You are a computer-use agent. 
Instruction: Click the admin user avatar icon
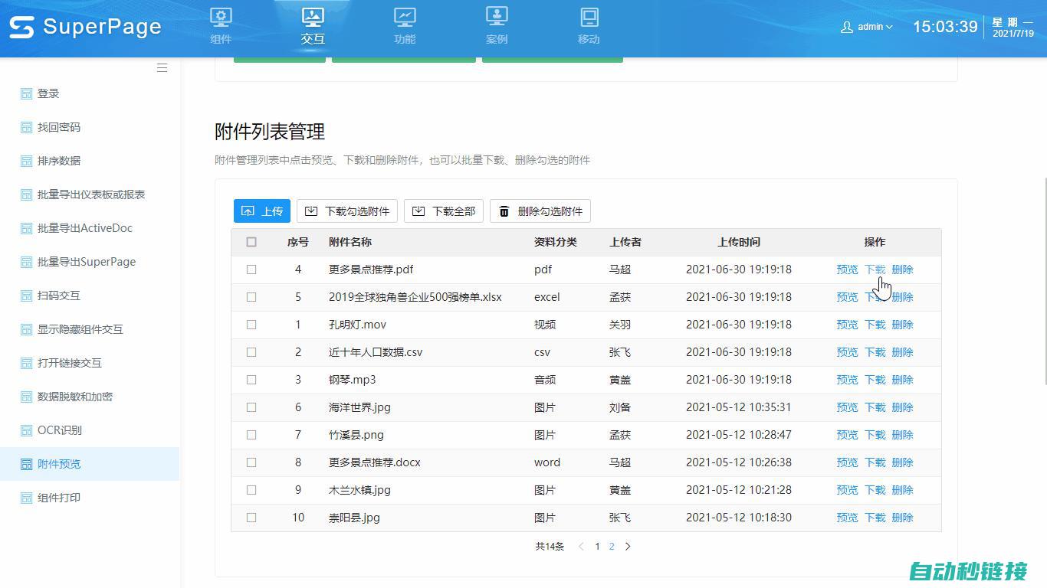click(847, 27)
